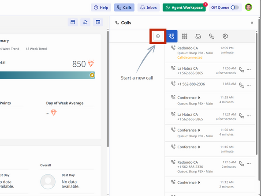
Task: Open the Help button
Action: (x=101, y=8)
